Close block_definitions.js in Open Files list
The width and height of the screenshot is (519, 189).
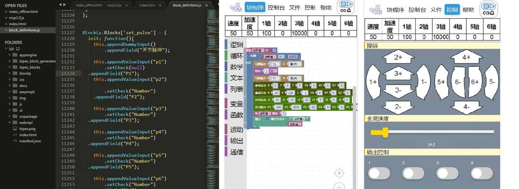[6, 30]
